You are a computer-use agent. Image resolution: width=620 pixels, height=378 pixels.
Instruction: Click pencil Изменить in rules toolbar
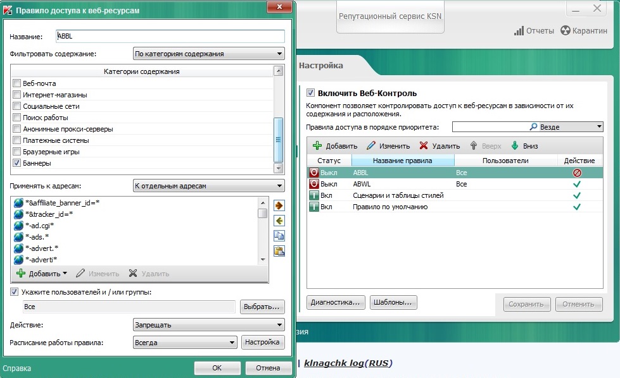tap(388, 146)
